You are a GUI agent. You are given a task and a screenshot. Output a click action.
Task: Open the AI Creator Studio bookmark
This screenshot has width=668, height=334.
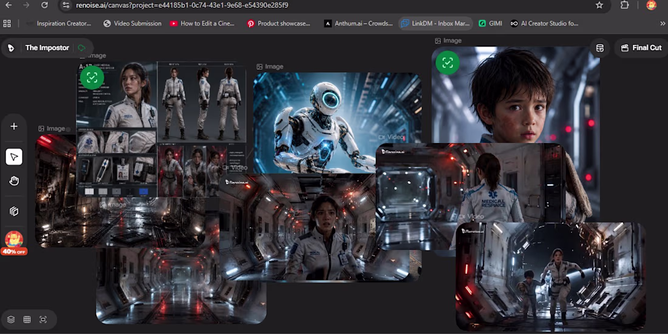pyautogui.click(x=544, y=24)
